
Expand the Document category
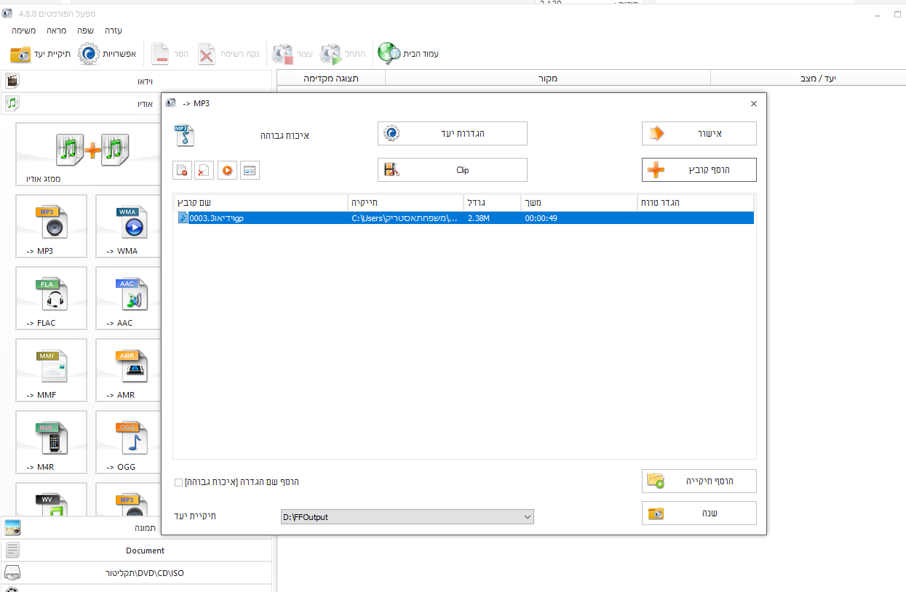(137, 551)
